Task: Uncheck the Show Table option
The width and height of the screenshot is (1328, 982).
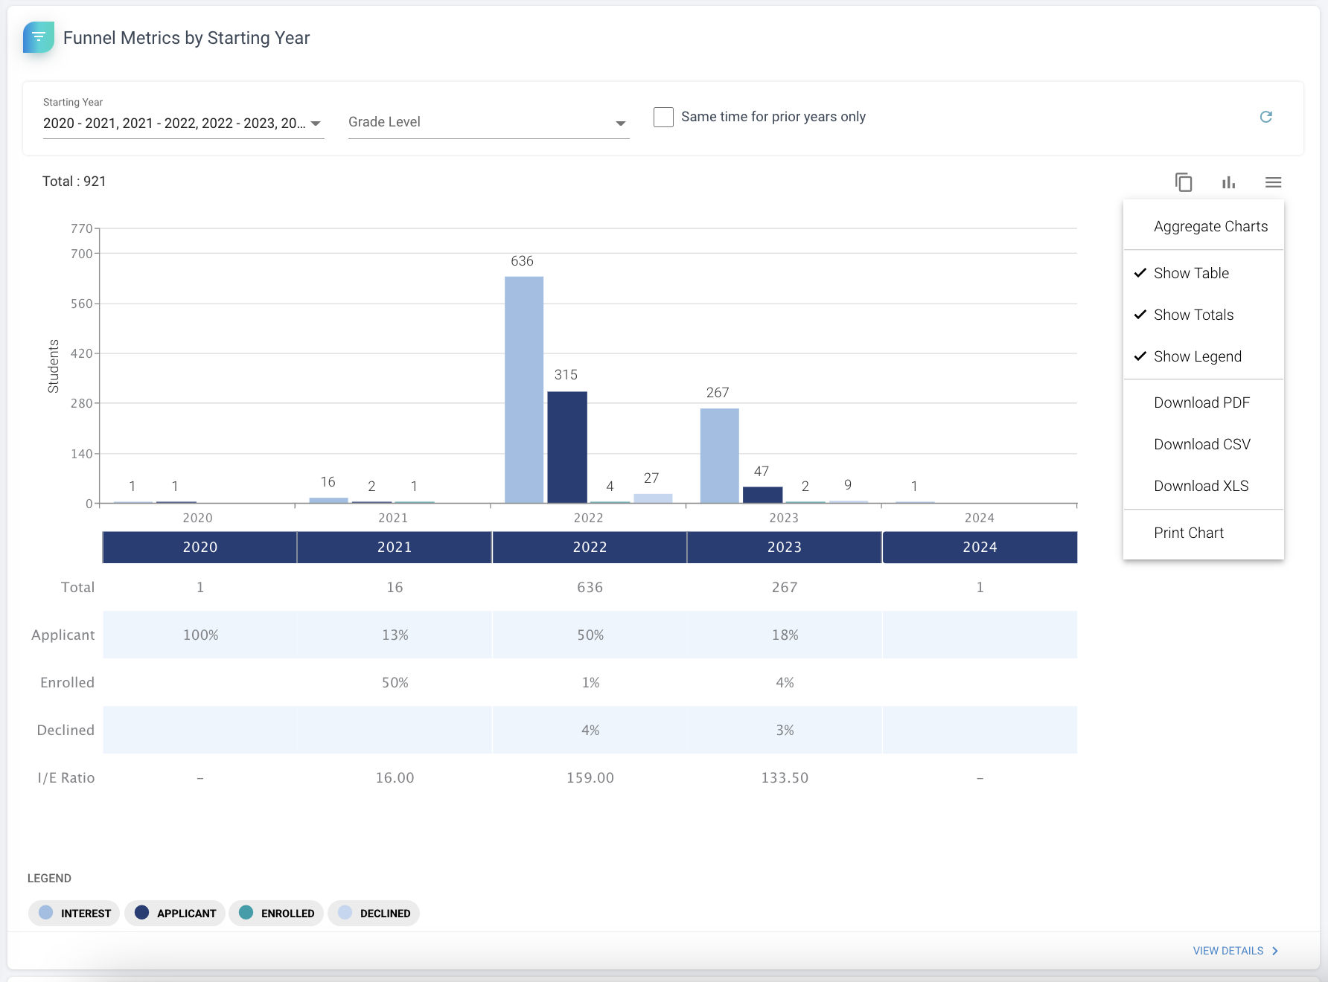Action: pos(1204,273)
